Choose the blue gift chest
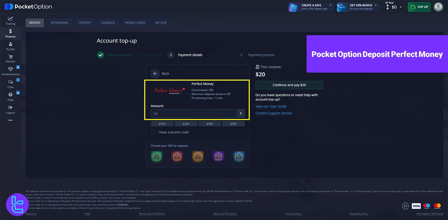The width and height of the screenshot is (448, 220). [x=239, y=157]
